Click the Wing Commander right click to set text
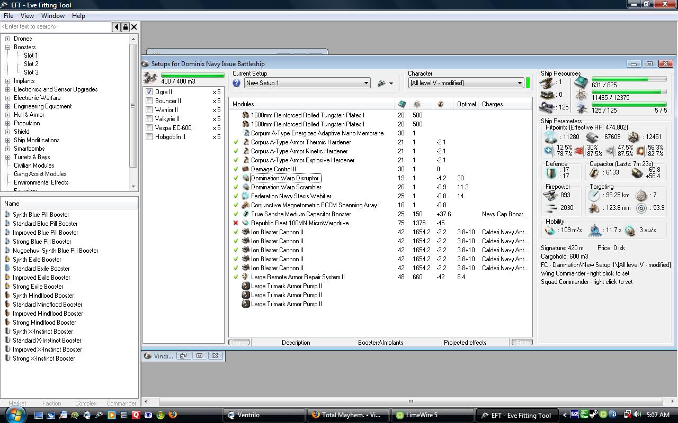The height and width of the screenshot is (423, 678). 585,273
